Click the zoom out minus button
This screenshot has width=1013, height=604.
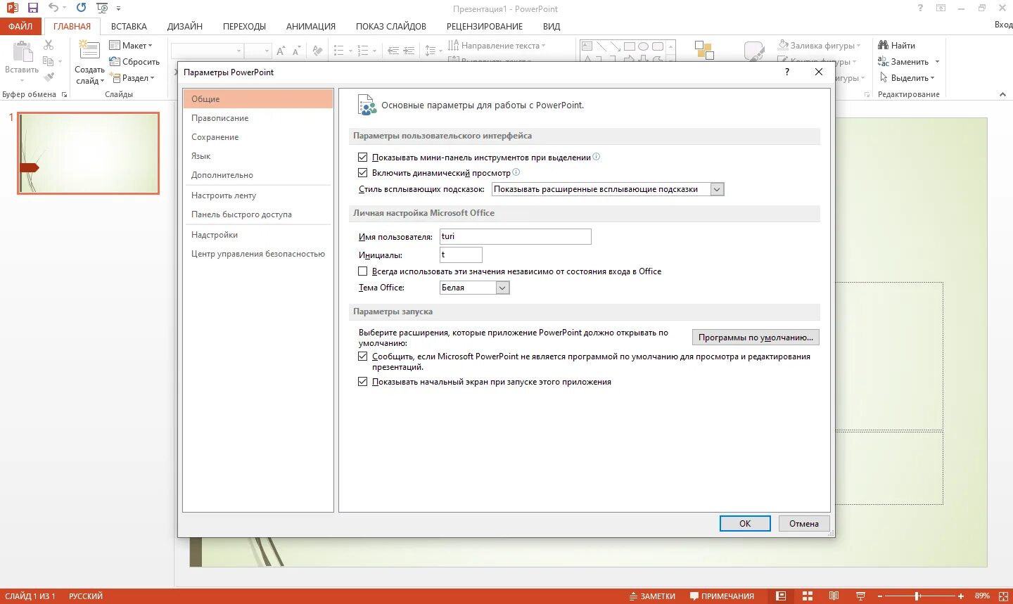click(879, 596)
